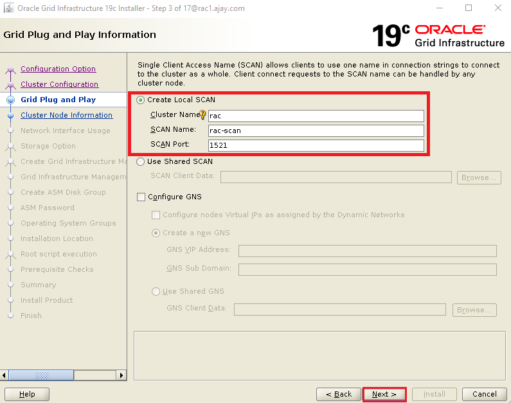Click the GNS VIP Address field
511x403 pixels.
[368, 251]
